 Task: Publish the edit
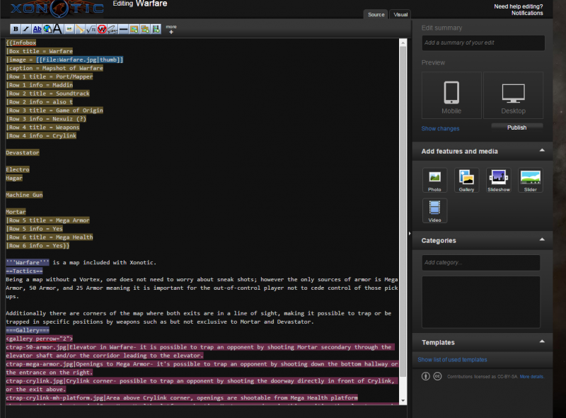[x=517, y=128]
